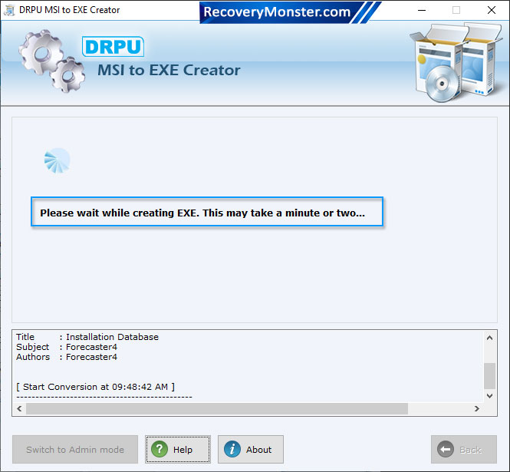Minimize the DRPU window
This screenshot has height=472, width=510.
[422, 11]
